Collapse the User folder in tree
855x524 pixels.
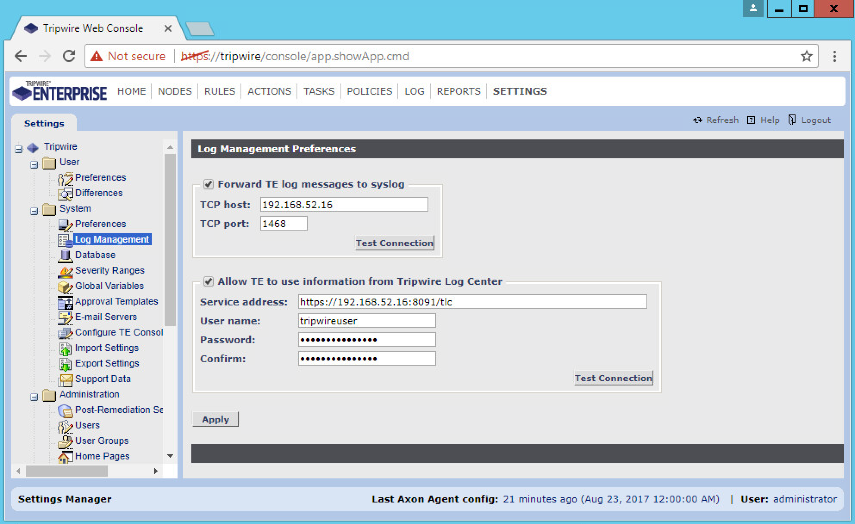34,165
